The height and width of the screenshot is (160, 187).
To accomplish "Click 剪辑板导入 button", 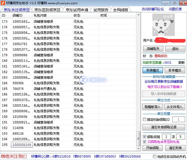I will (152, 107).
